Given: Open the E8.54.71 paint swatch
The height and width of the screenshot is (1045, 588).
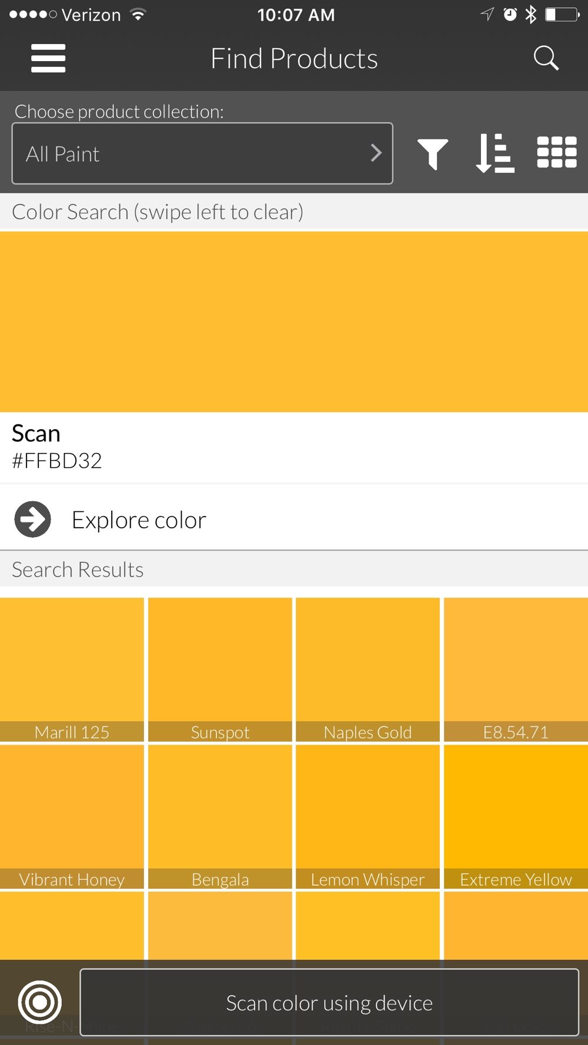Looking at the screenshot, I should tap(516, 669).
